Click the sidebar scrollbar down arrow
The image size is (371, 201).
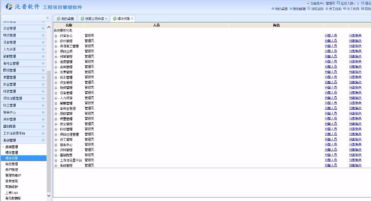click(x=49, y=195)
